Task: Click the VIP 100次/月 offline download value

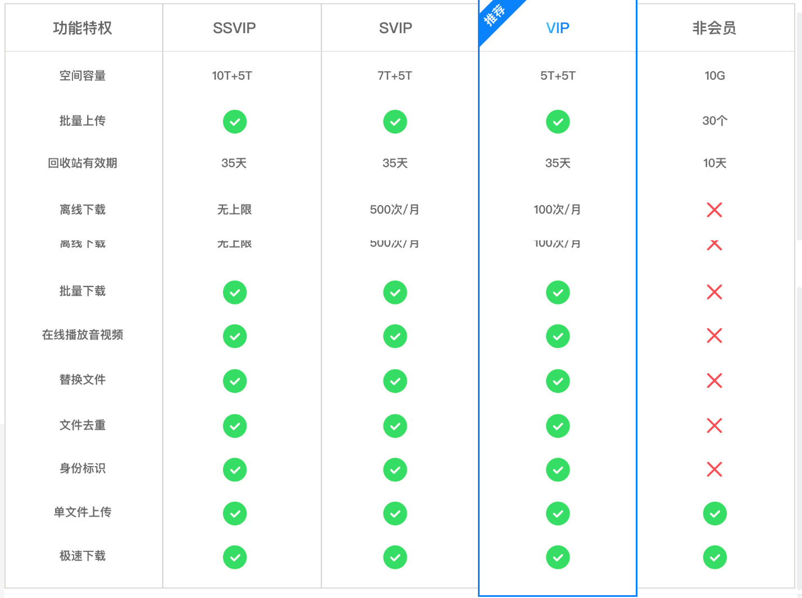Action: click(557, 210)
